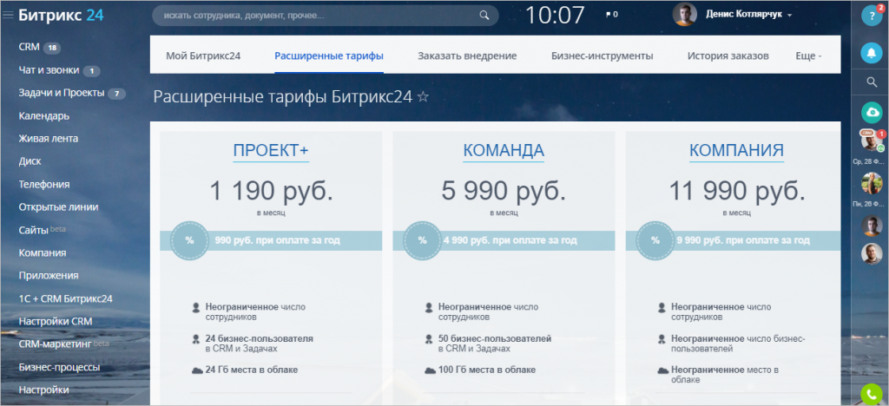The height and width of the screenshot is (406, 889).
Task: Open the КОМАНДА tariff link
Action: 504,150
